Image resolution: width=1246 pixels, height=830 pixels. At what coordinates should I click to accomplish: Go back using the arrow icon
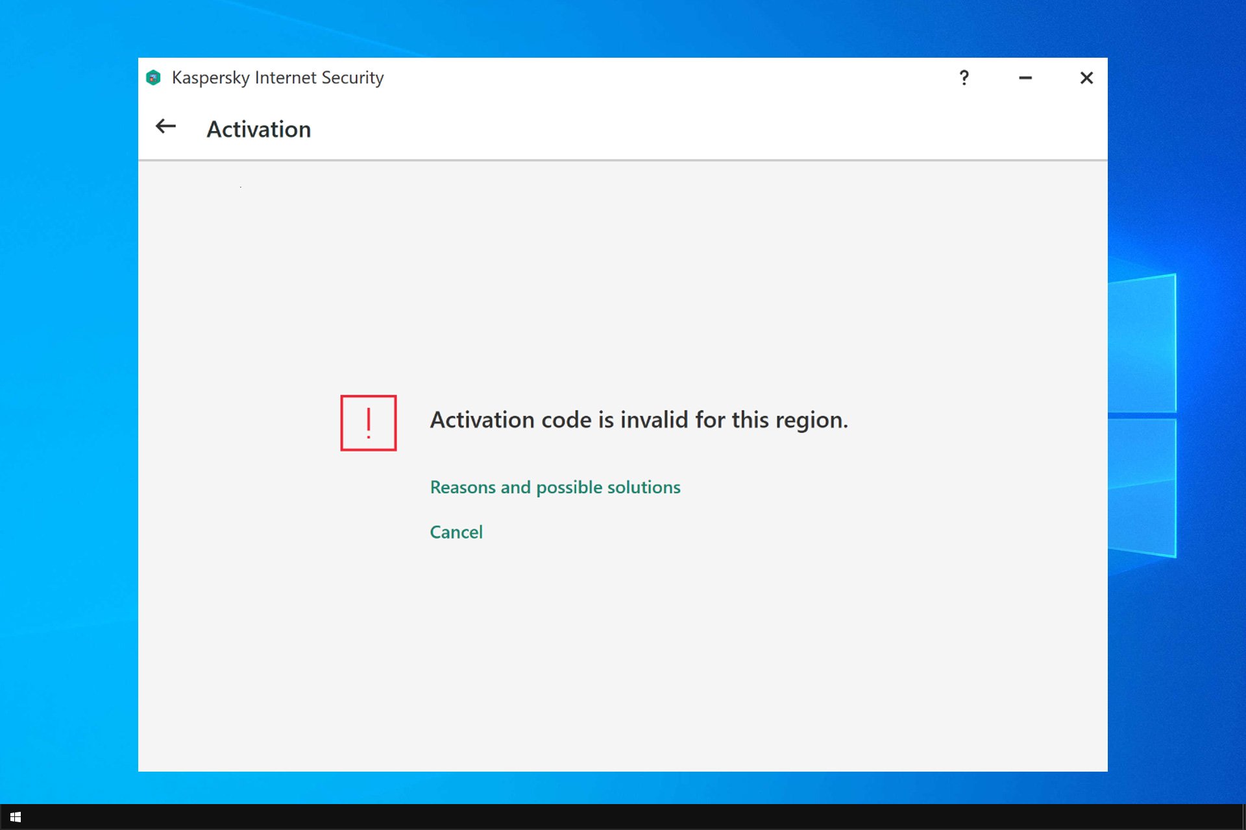click(165, 126)
